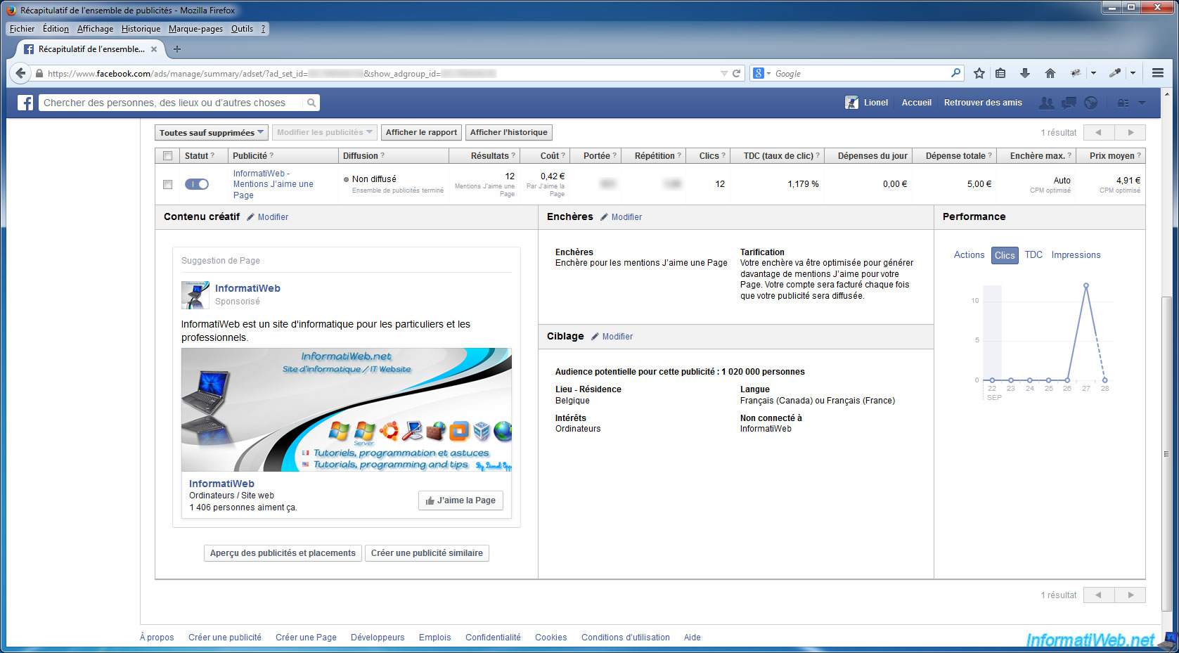
Task: Open Facebook friend requests icon
Action: click(x=1046, y=103)
